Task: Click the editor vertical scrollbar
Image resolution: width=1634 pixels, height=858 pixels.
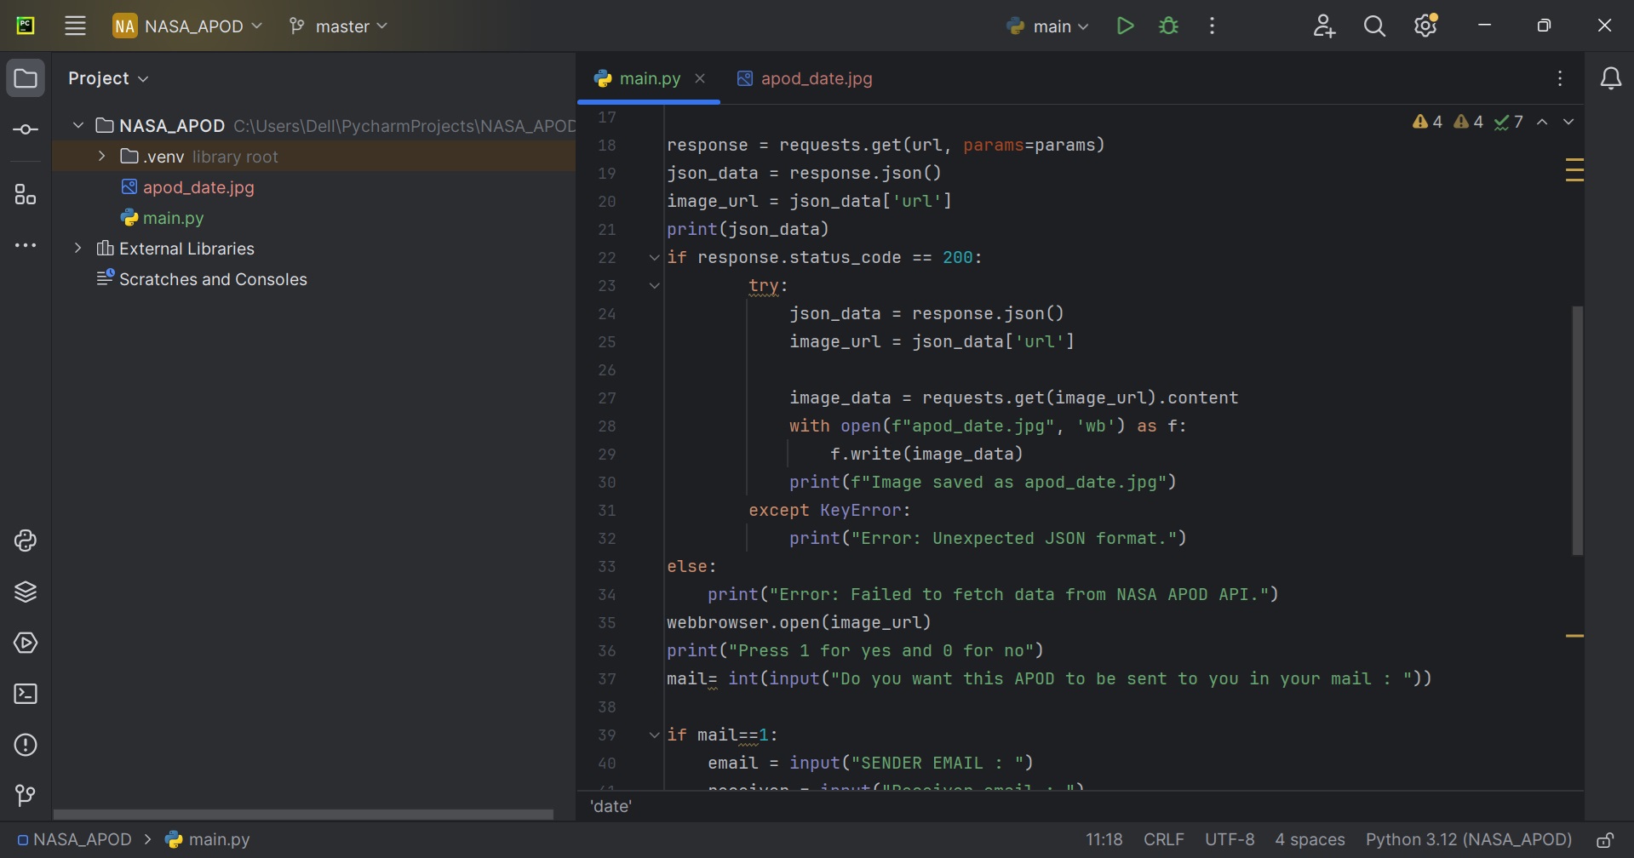Action: tap(1577, 430)
